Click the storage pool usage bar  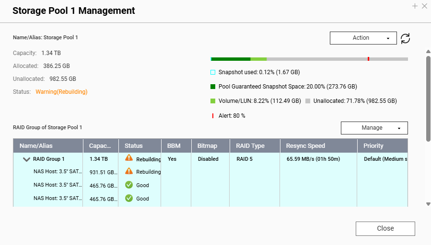coord(309,59)
